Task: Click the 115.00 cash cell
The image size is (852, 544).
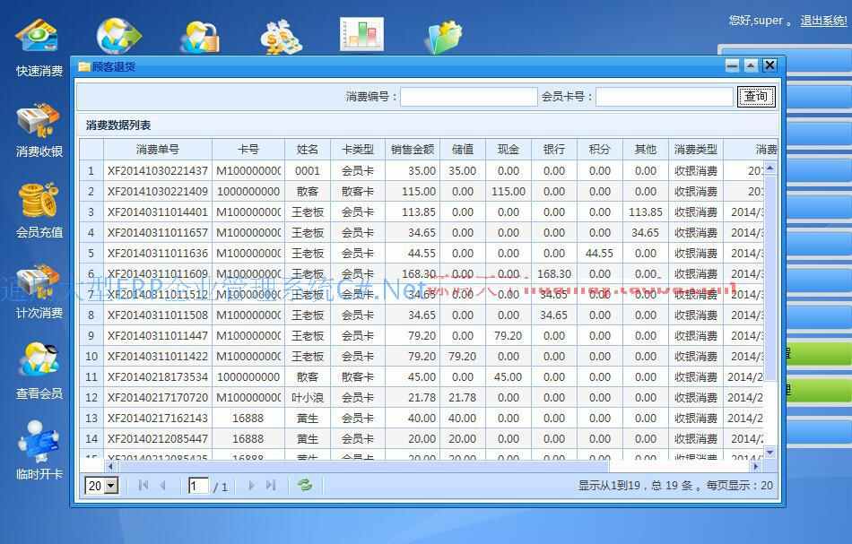Action: [x=508, y=192]
